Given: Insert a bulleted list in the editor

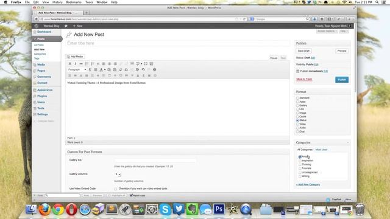Looking at the screenshot, I should pyautogui.click(x=87, y=64).
